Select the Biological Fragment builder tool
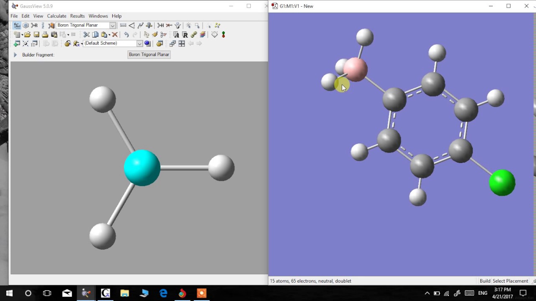The image size is (536, 301). 43,26
